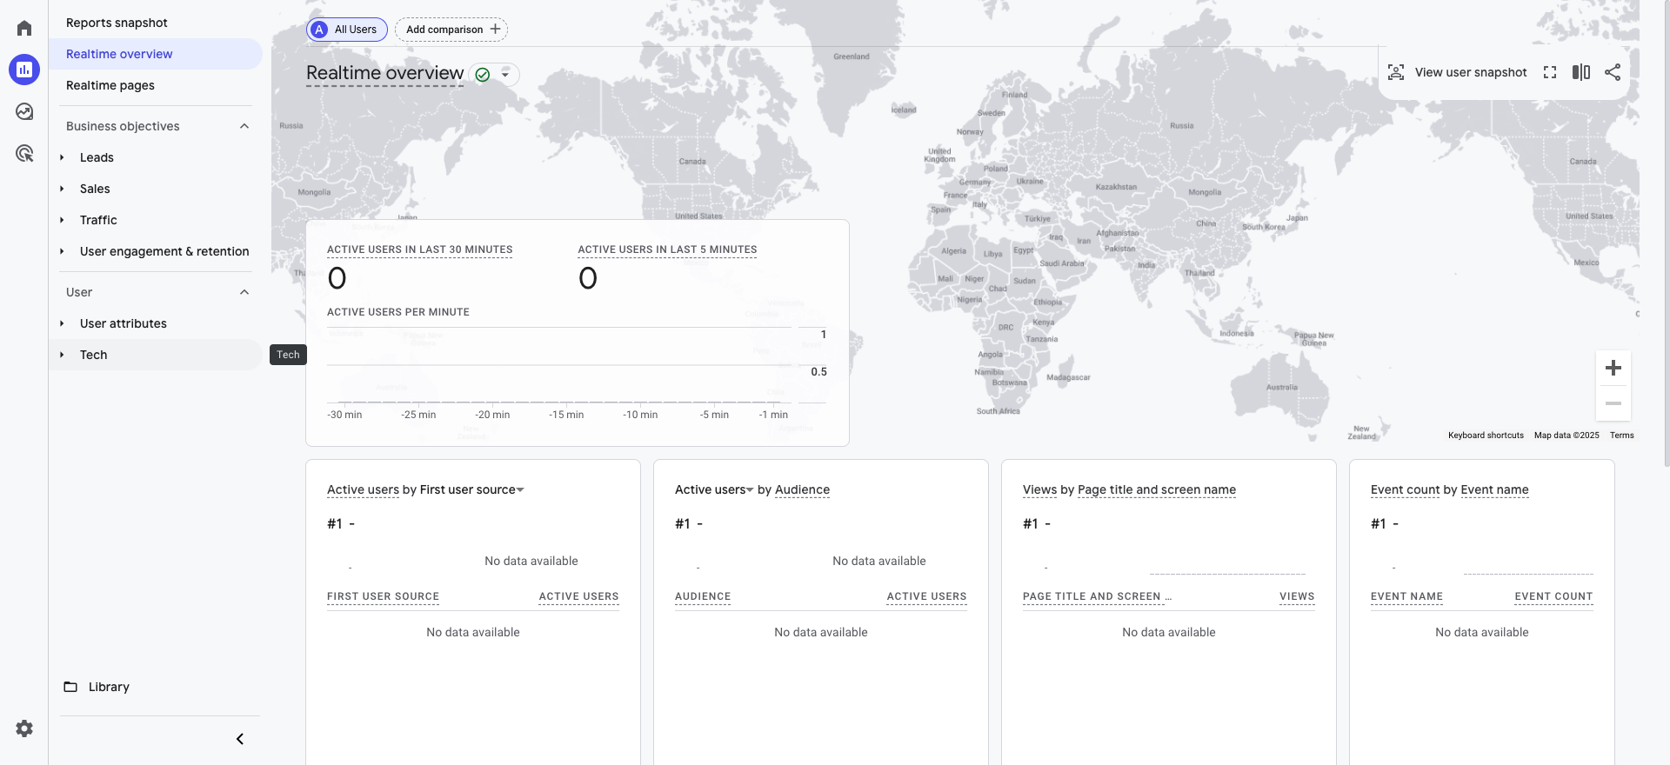Open the map Terms link

1621,436
